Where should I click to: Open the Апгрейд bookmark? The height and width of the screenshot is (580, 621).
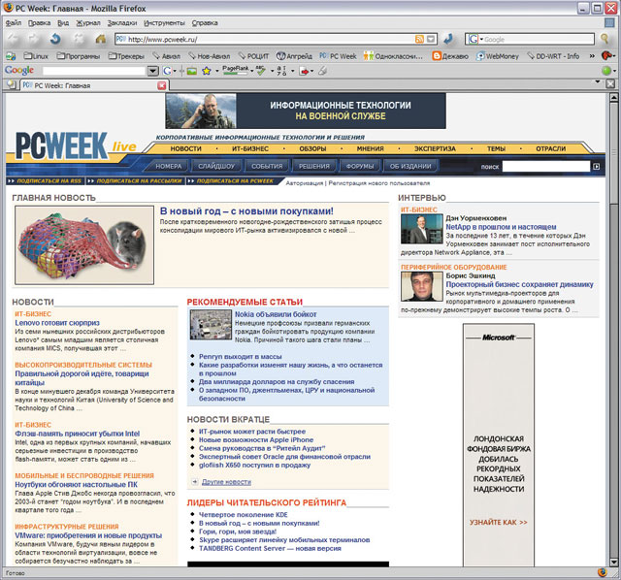294,56
